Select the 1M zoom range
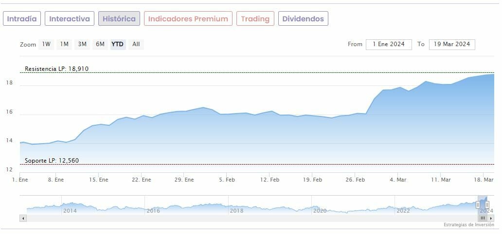Image resolution: width=502 pixels, height=234 pixels. point(64,44)
